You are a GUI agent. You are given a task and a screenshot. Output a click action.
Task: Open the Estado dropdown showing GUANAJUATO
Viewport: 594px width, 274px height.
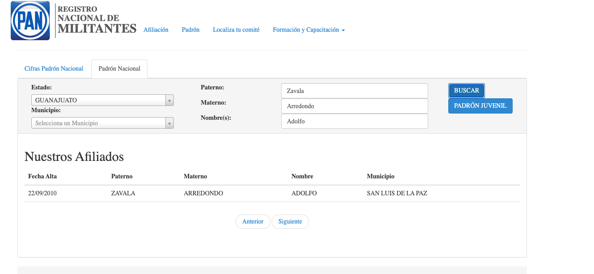click(98, 101)
